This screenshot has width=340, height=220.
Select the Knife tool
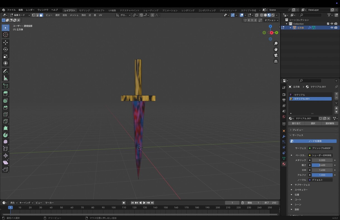(6, 121)
